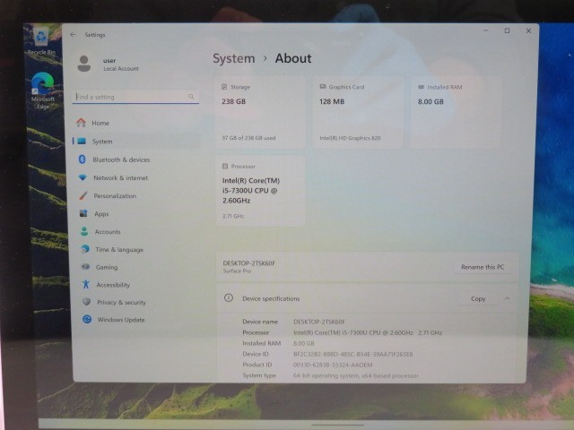Select the Gaming controller icon

[85, 267]
